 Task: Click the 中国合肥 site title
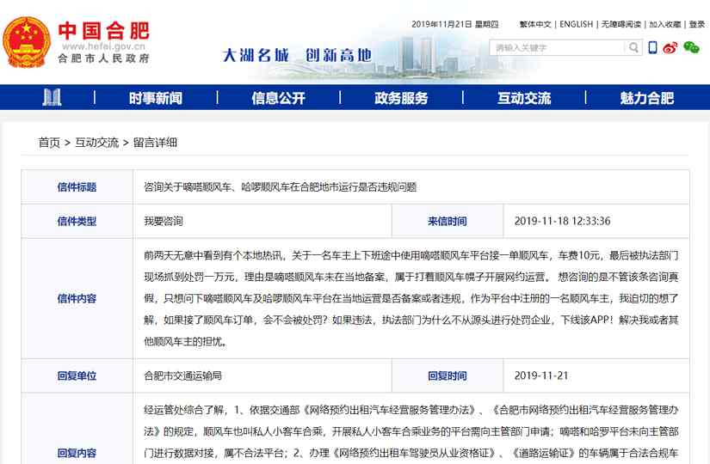coord(103,30)
